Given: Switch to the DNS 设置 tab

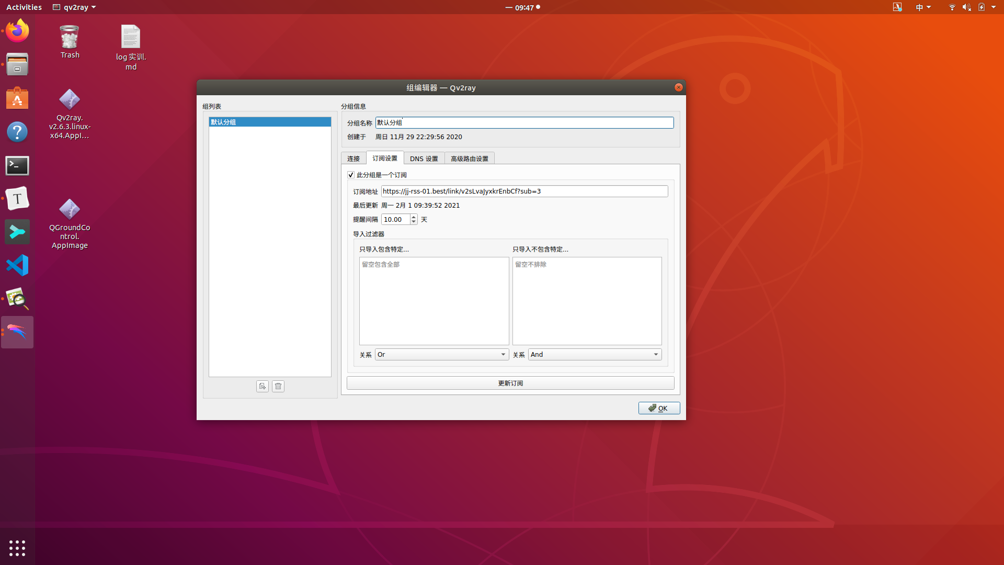Looking at the screenshot, I should coord(424,159).
